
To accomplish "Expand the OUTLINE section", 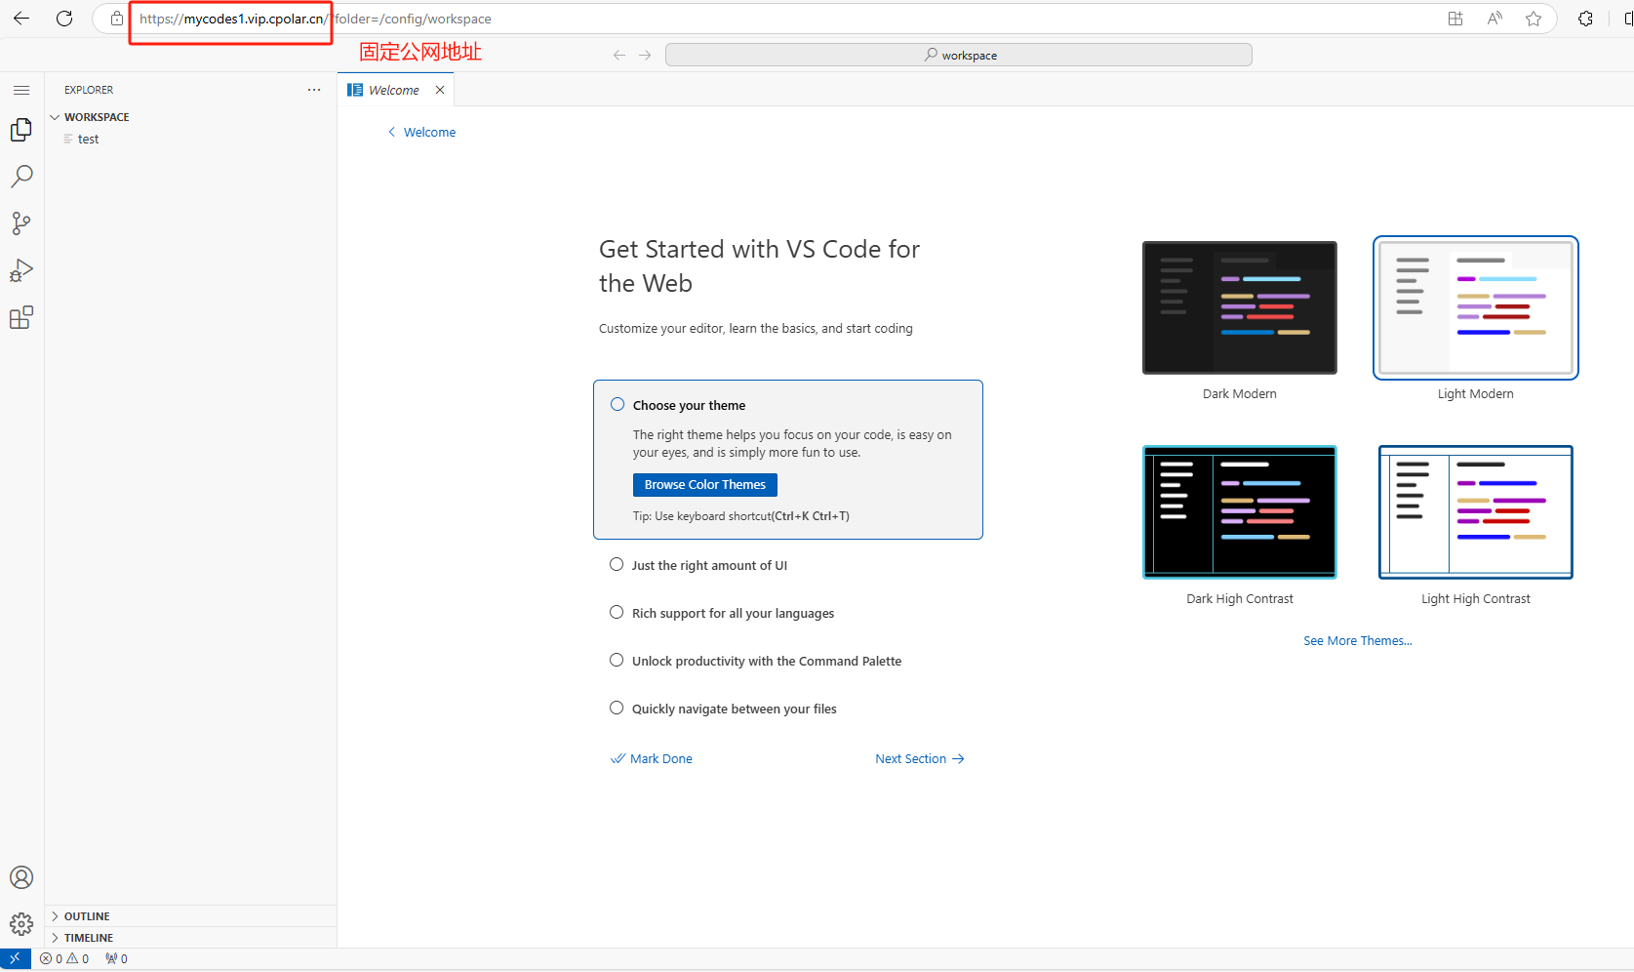I will coord(190,916).
